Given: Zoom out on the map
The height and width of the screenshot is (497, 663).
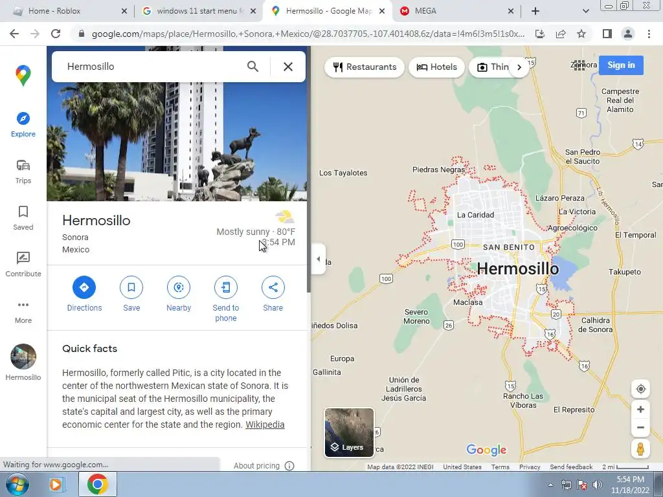Looking at the screenshot, I should [640, 427].
